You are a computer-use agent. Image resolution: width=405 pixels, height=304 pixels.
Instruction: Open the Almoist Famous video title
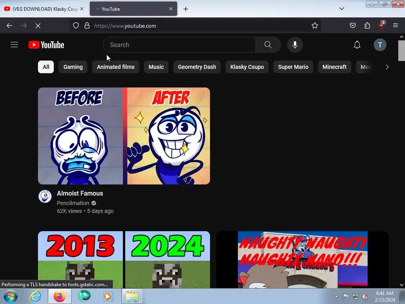[x=80, y=193]
